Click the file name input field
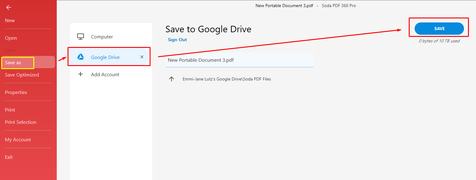The image size is (476, 180). point(239,60)
